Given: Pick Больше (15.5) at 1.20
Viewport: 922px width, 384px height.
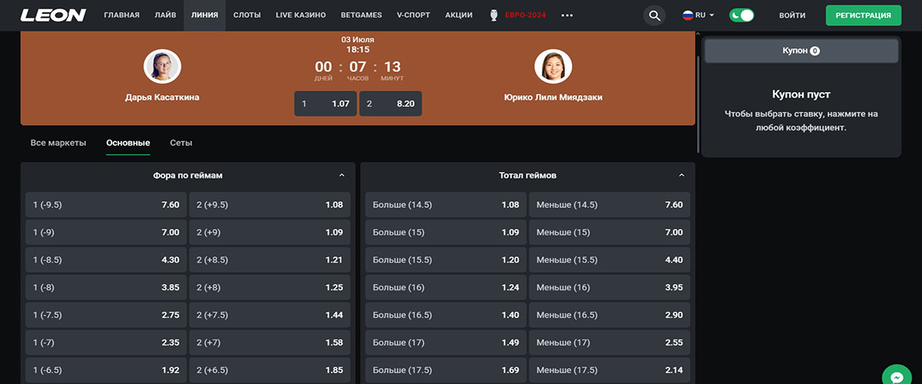Looking at the screenshot, I should tap(446, 260).
